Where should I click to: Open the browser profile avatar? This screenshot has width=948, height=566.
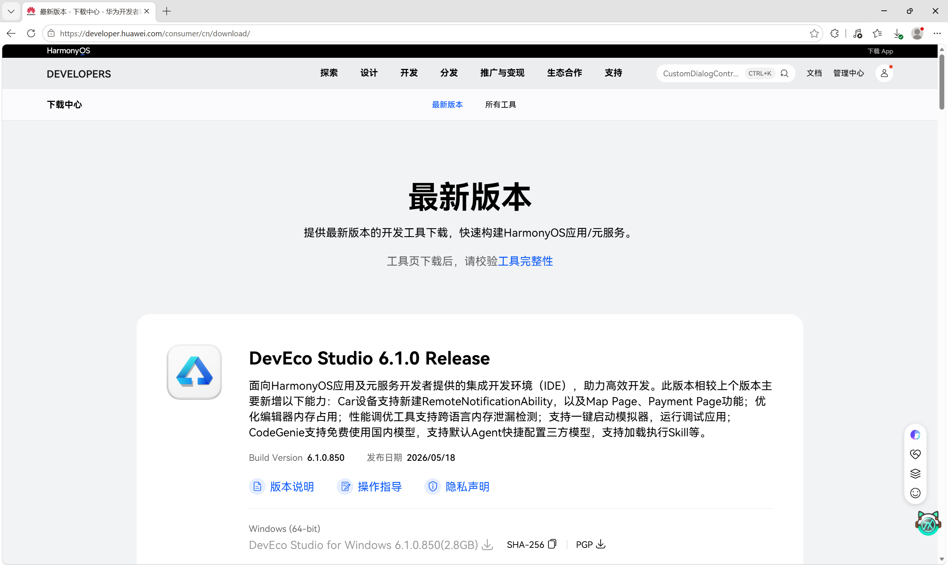tap(918, 34)
